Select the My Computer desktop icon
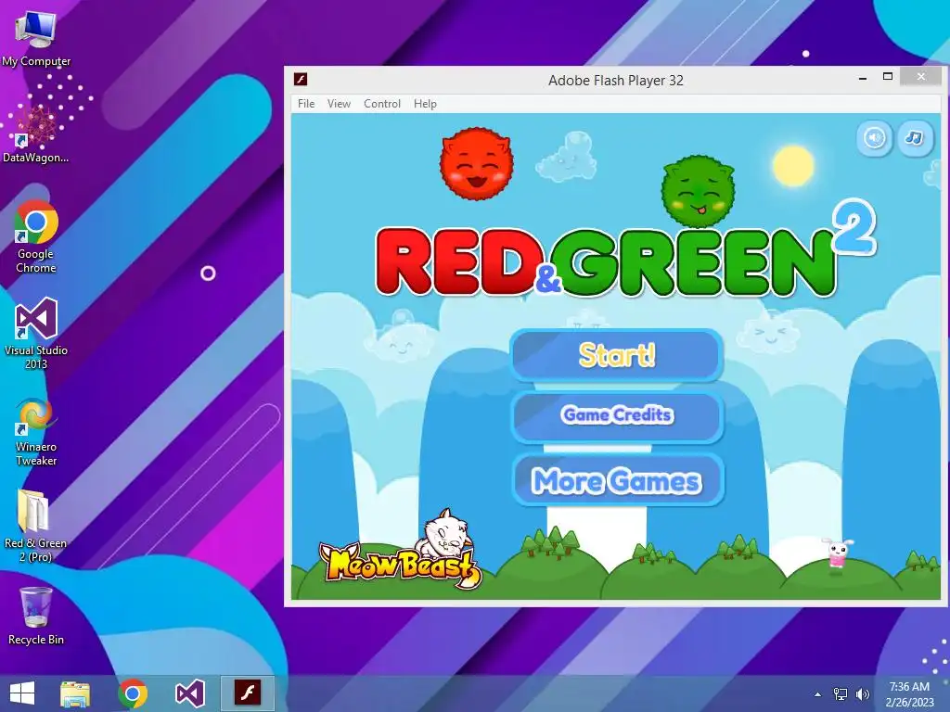The image size is (950, 712). click(36, 37)
